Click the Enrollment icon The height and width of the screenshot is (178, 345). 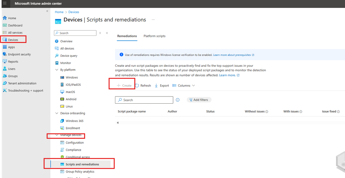pyautogui.click(x=62, y=128)
